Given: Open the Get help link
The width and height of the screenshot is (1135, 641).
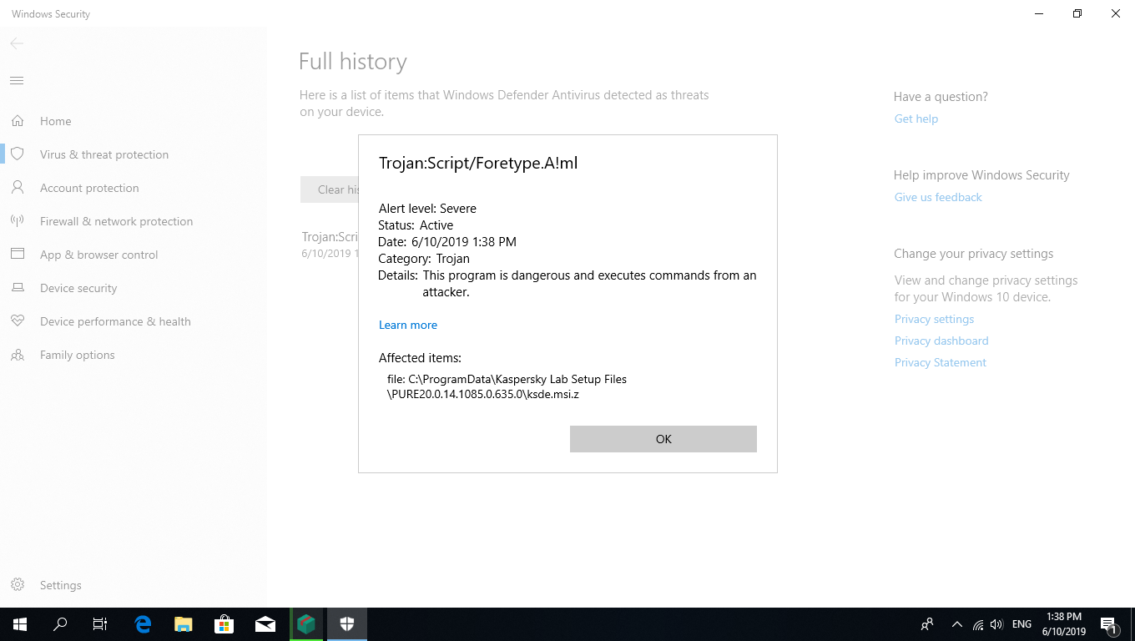Looking at the screenshot, I should click(x=916, y=119).
